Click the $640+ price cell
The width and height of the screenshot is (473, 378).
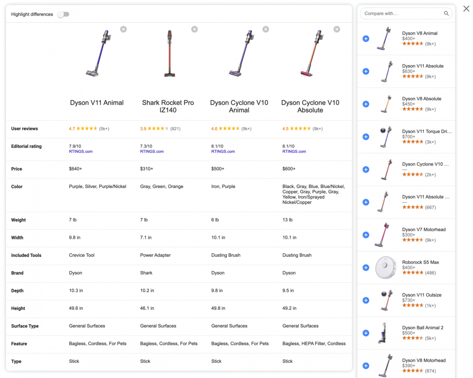[75, 169]
